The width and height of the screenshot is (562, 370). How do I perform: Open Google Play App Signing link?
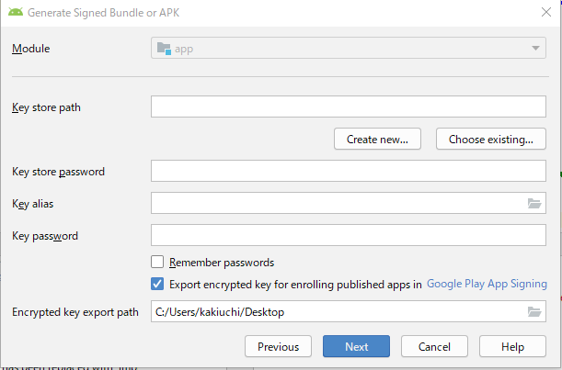tap(487, 285)
